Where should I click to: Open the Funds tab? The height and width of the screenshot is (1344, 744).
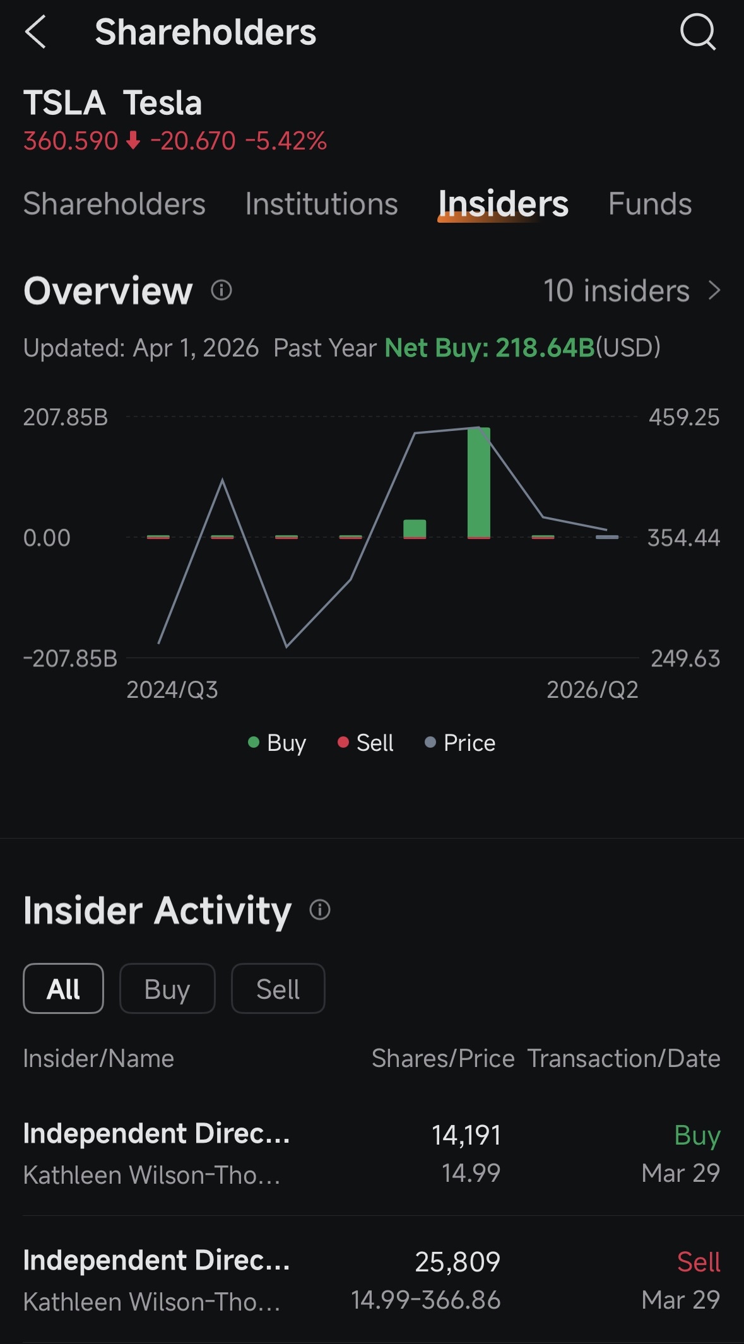click(650, 204)
